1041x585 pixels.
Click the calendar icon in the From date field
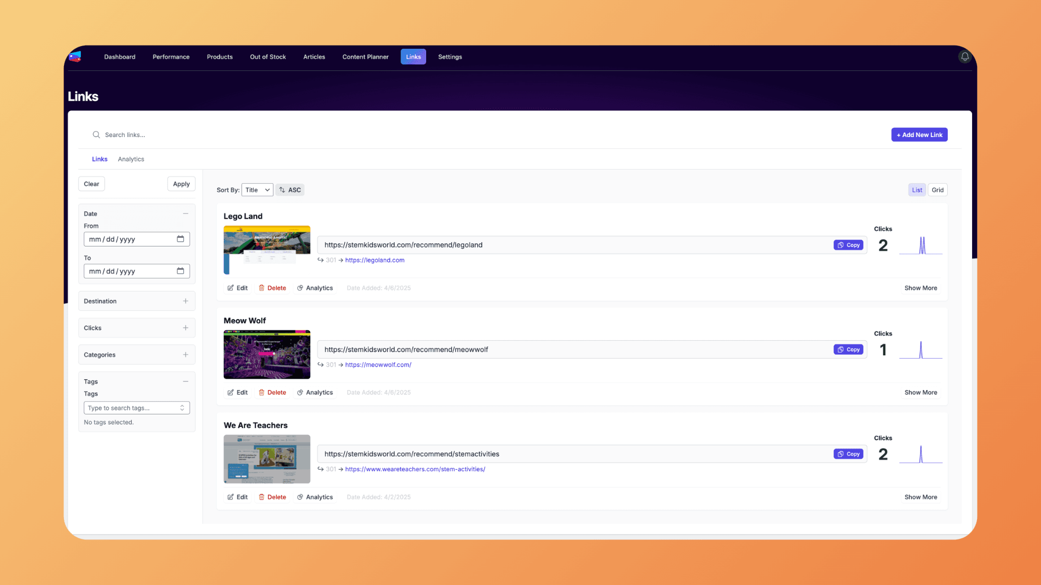181,239
